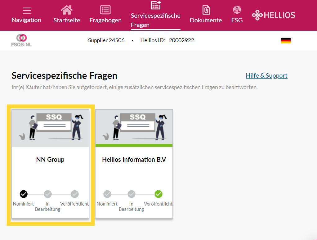Click the Hellios ID number 20002922

coord(181,40)
